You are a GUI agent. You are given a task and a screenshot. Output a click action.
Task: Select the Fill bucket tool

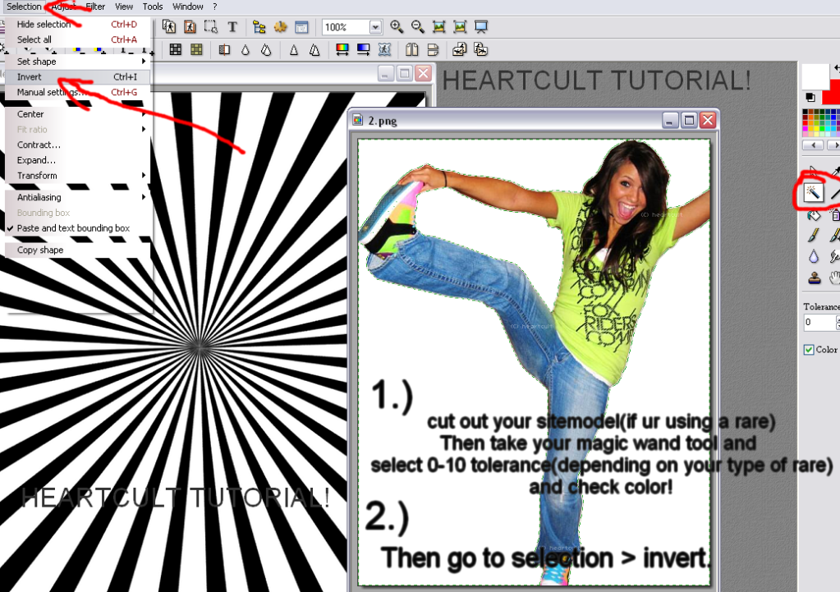click(x=813, y=215)
